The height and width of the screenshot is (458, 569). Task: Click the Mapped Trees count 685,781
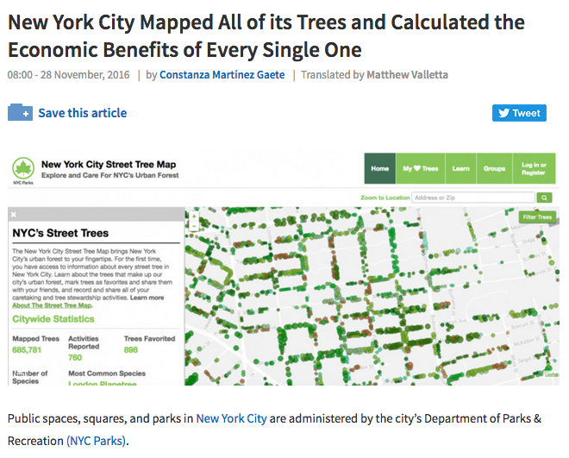27,350
